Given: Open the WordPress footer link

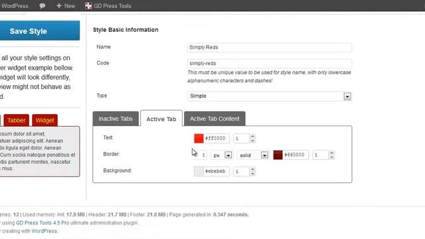Looking at the screenshot, I should pyautogui.click(x=44, y=231).
